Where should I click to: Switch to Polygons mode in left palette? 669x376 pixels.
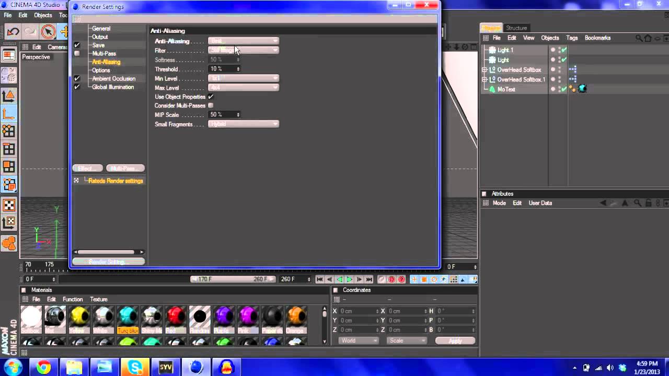click(9, 167)
